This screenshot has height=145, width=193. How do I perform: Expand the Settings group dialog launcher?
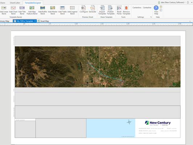point(151,17)
